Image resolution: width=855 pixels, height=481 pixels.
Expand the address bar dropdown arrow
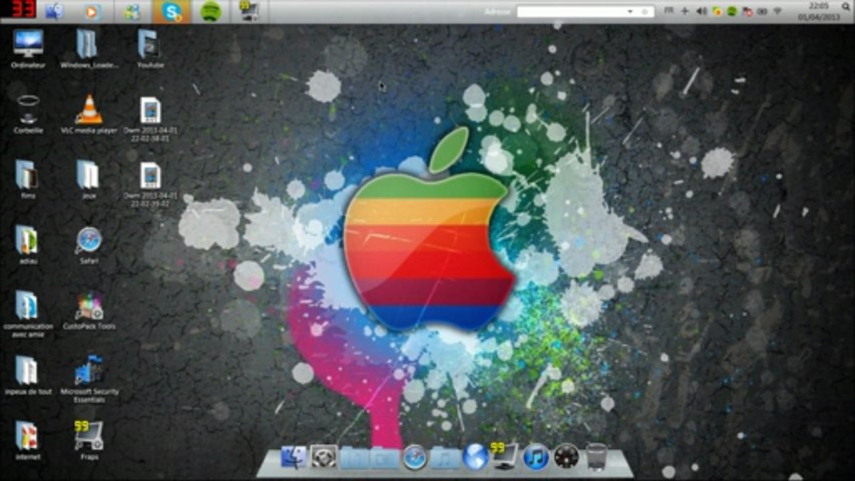630,11
